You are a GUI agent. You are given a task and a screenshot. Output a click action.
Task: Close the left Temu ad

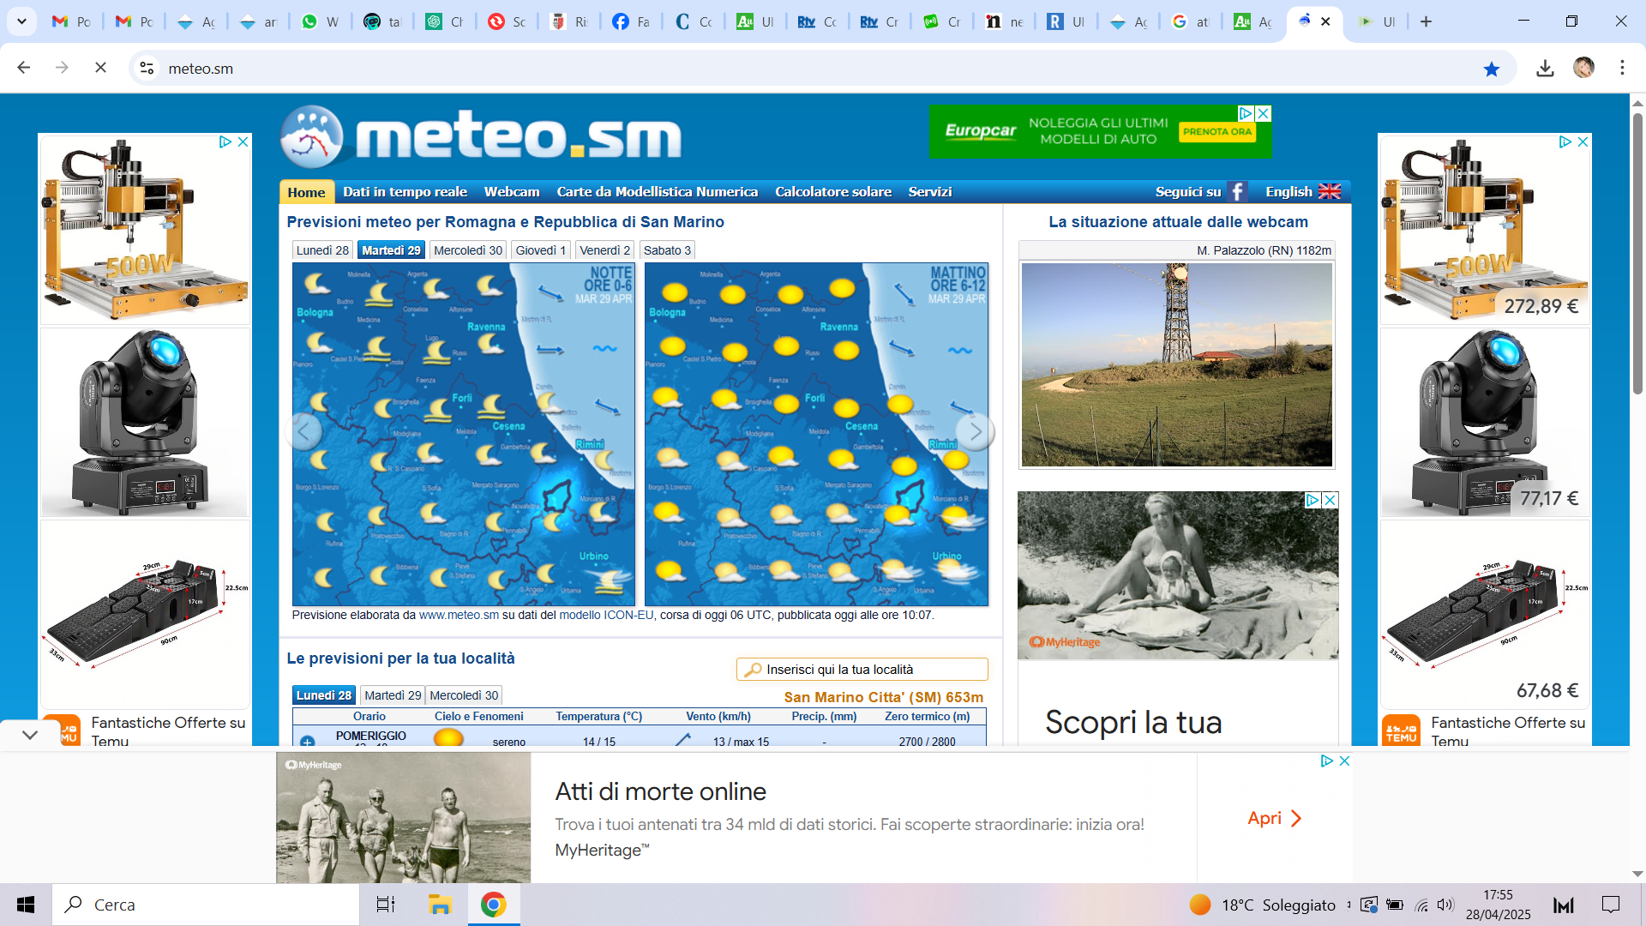243,141
